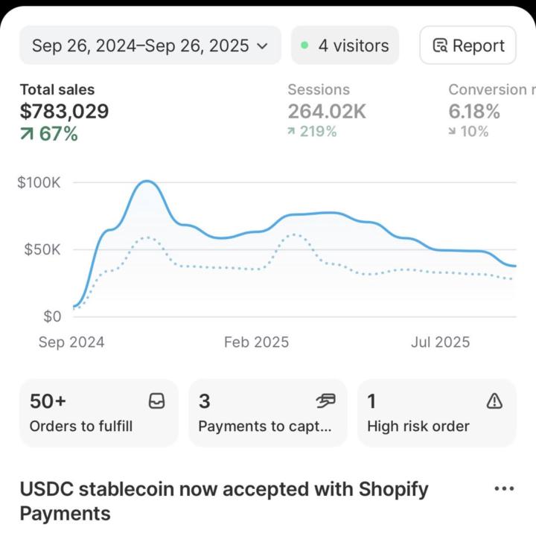Click the high risk order warning icon
The height and width of the screenshot is (536, 536).
point(494,401)
